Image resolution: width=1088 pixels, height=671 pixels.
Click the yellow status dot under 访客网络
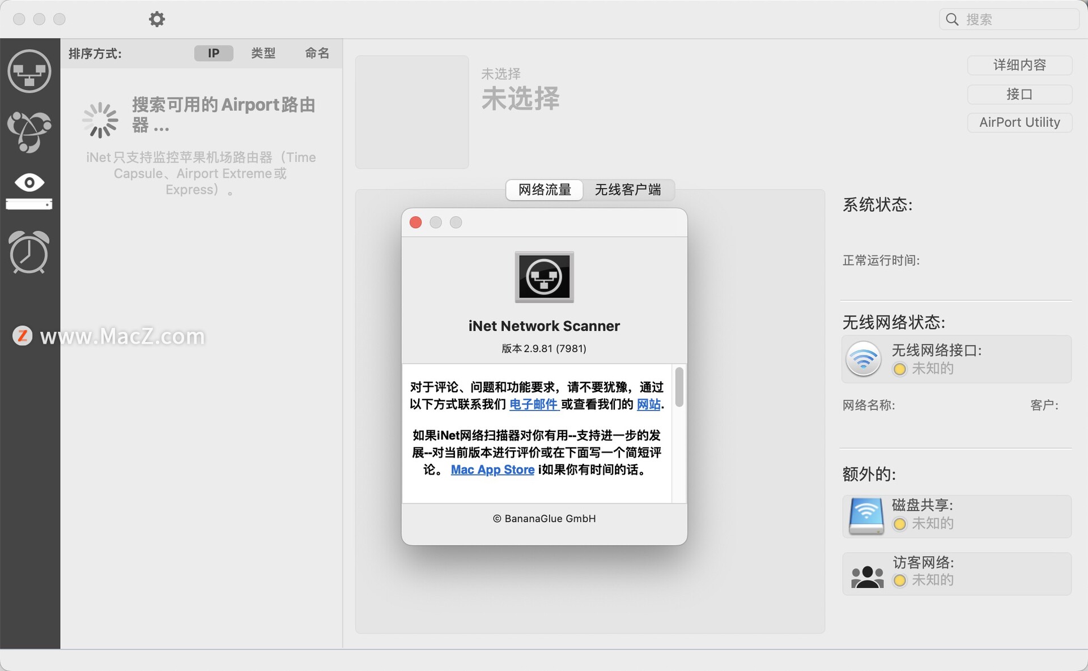(899, 580)
